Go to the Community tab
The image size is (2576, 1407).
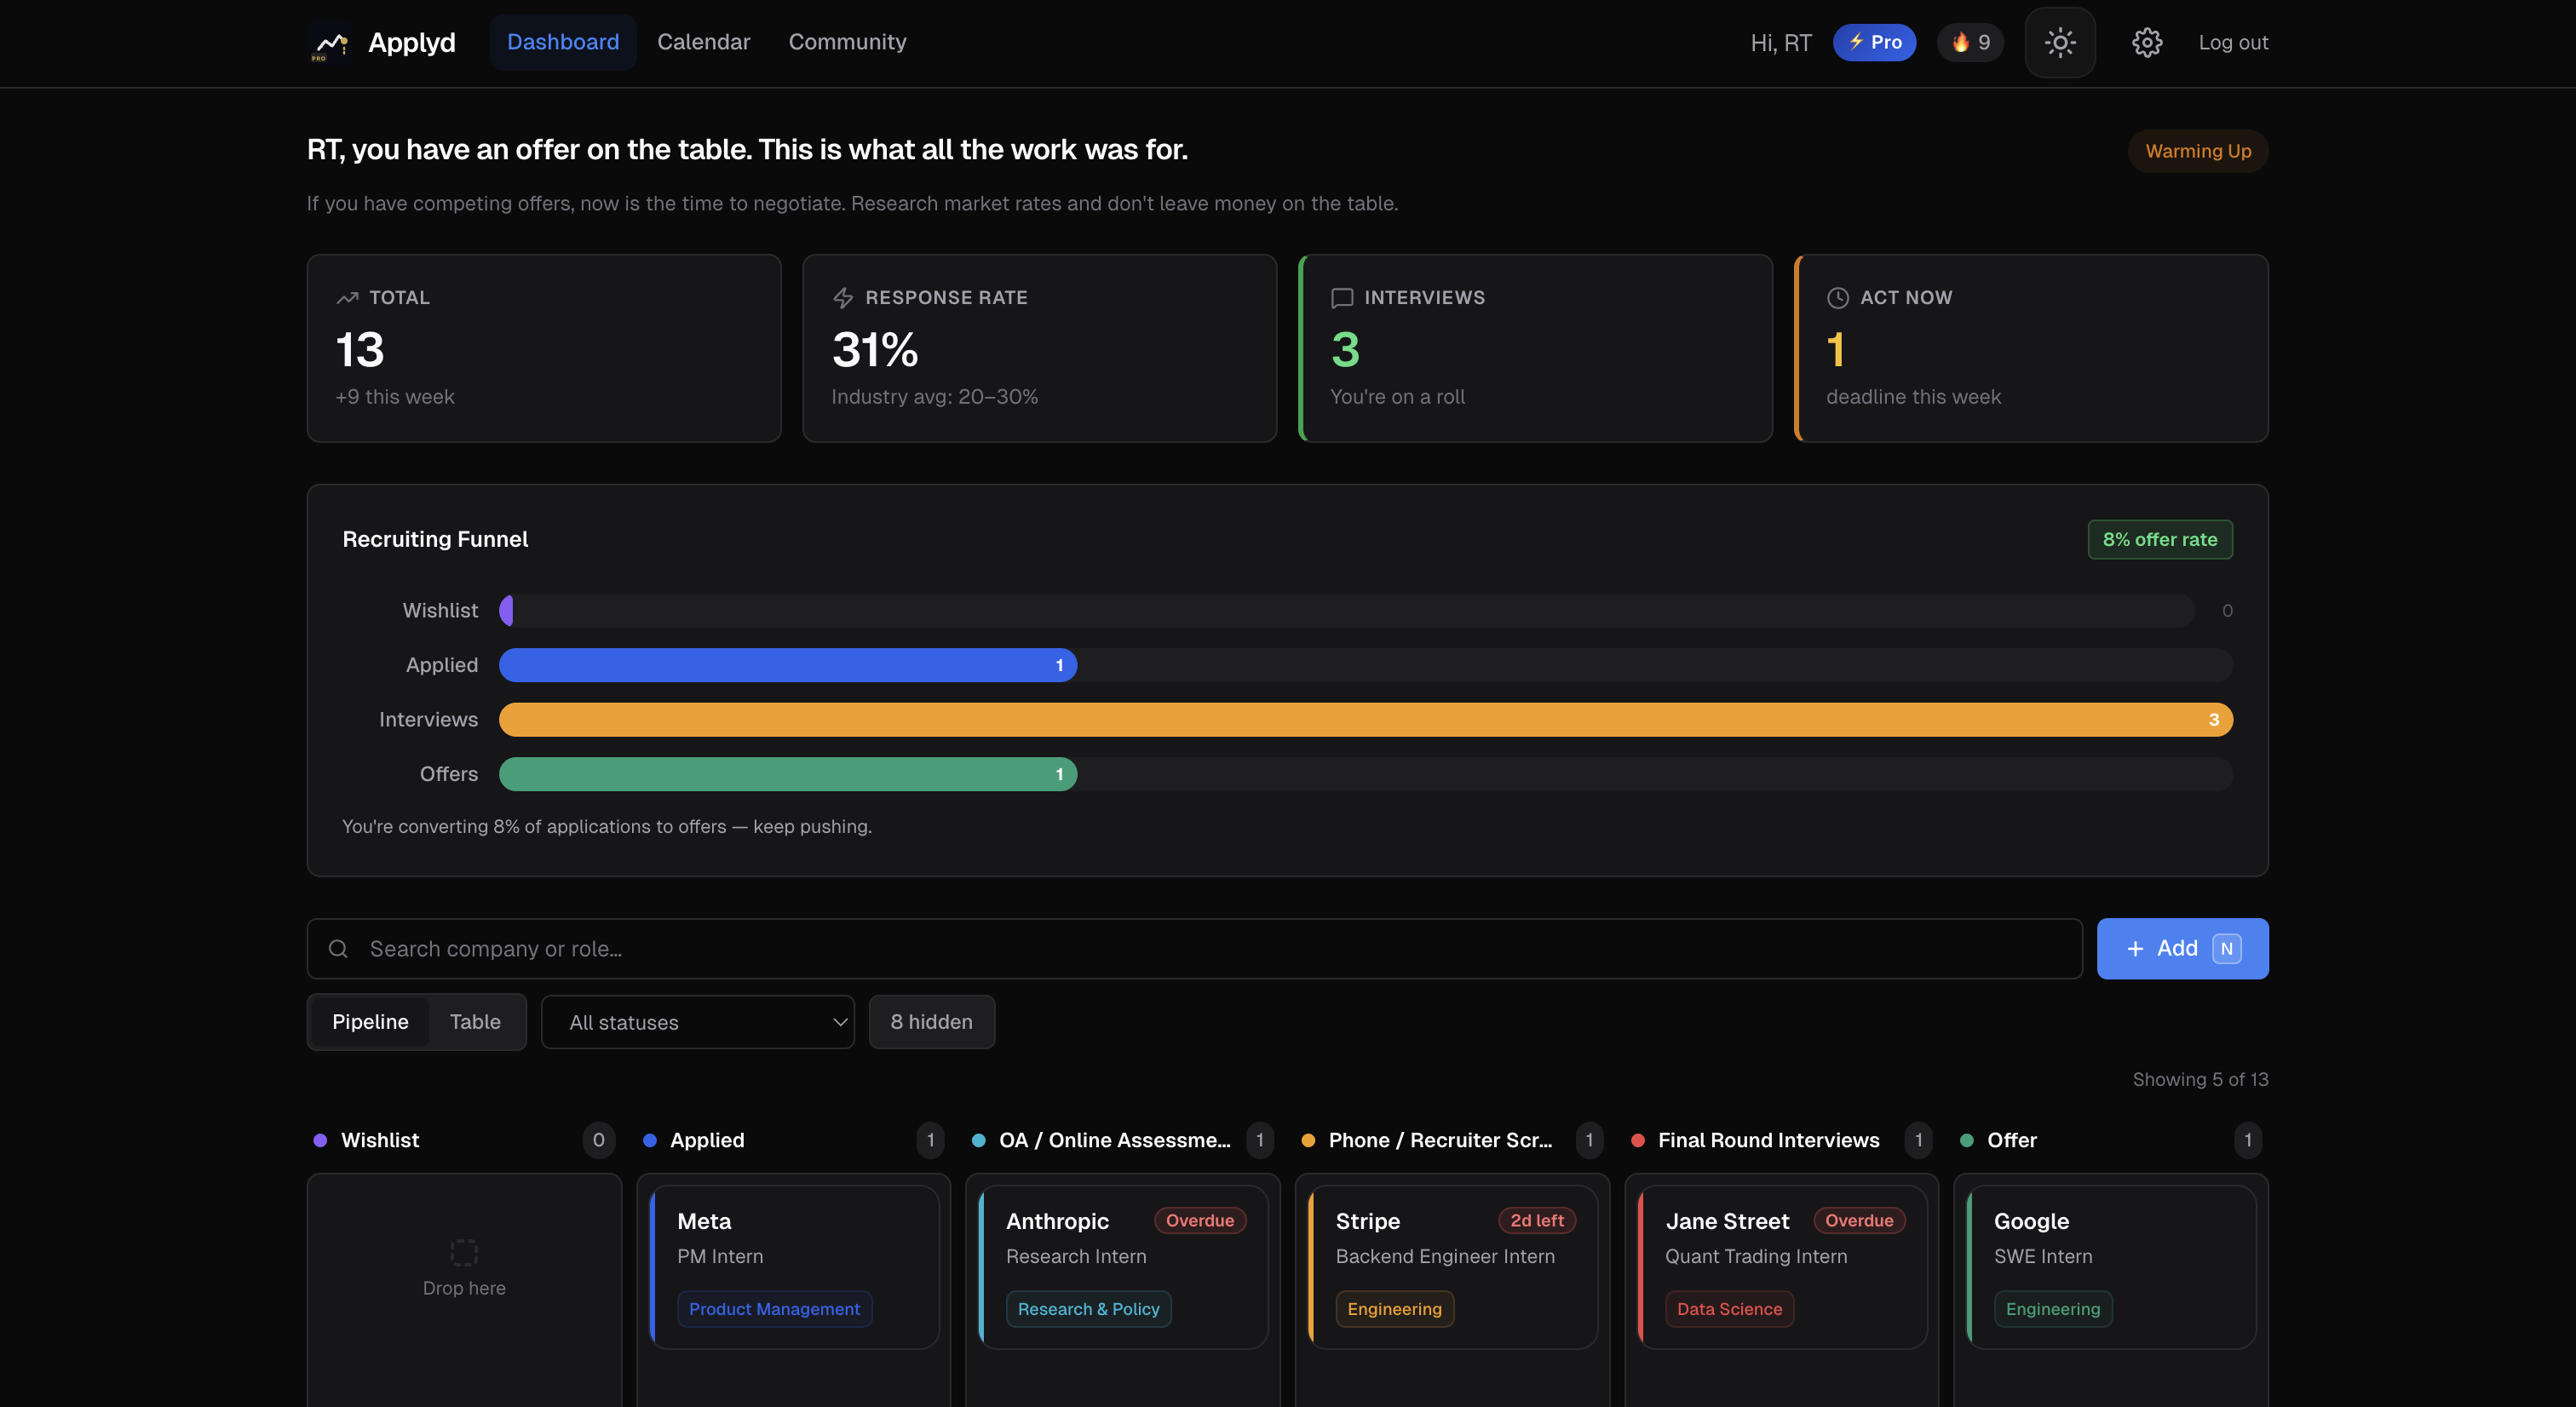tap(847, 42)
